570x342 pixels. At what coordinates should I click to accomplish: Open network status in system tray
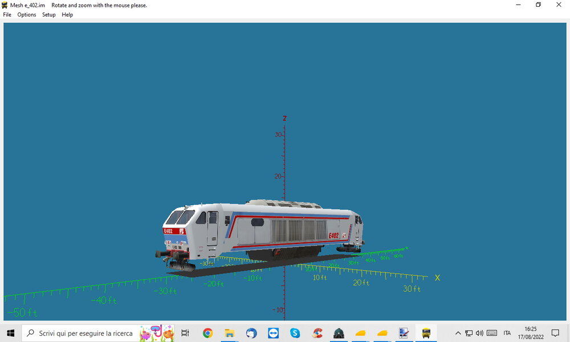469,333
